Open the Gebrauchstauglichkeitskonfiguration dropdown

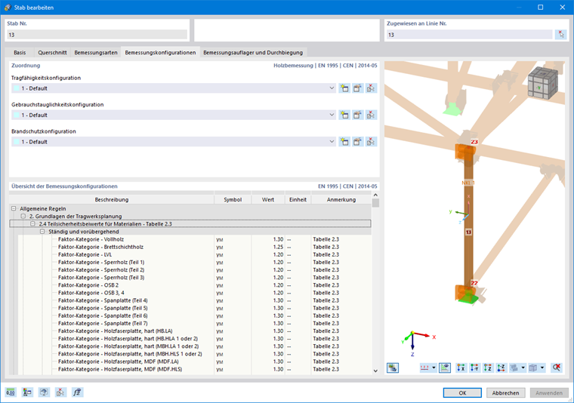[332, 115]
